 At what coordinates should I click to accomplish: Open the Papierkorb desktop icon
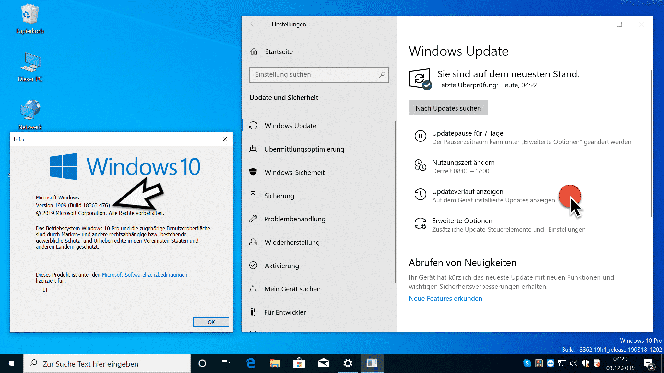click(x=30, y=18)
